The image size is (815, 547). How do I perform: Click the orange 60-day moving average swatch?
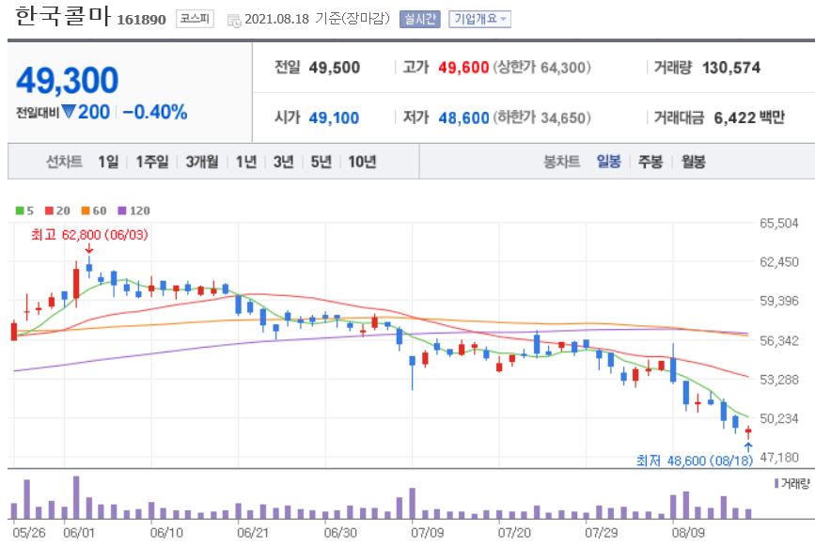tap(86, 211)
